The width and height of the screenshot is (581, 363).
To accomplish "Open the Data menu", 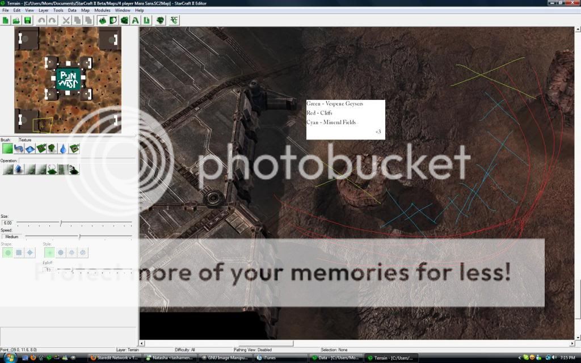I will pos(72,10).
